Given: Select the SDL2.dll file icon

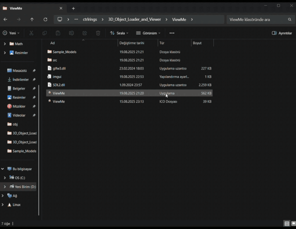Looking at the screenshot, I should pos(50,84).
